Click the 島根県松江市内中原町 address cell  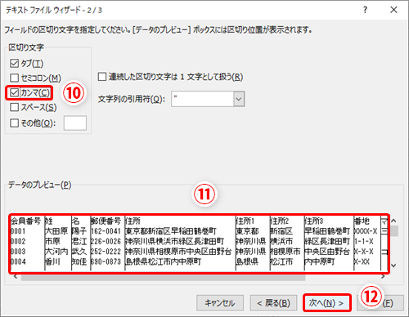click(163, 261)
